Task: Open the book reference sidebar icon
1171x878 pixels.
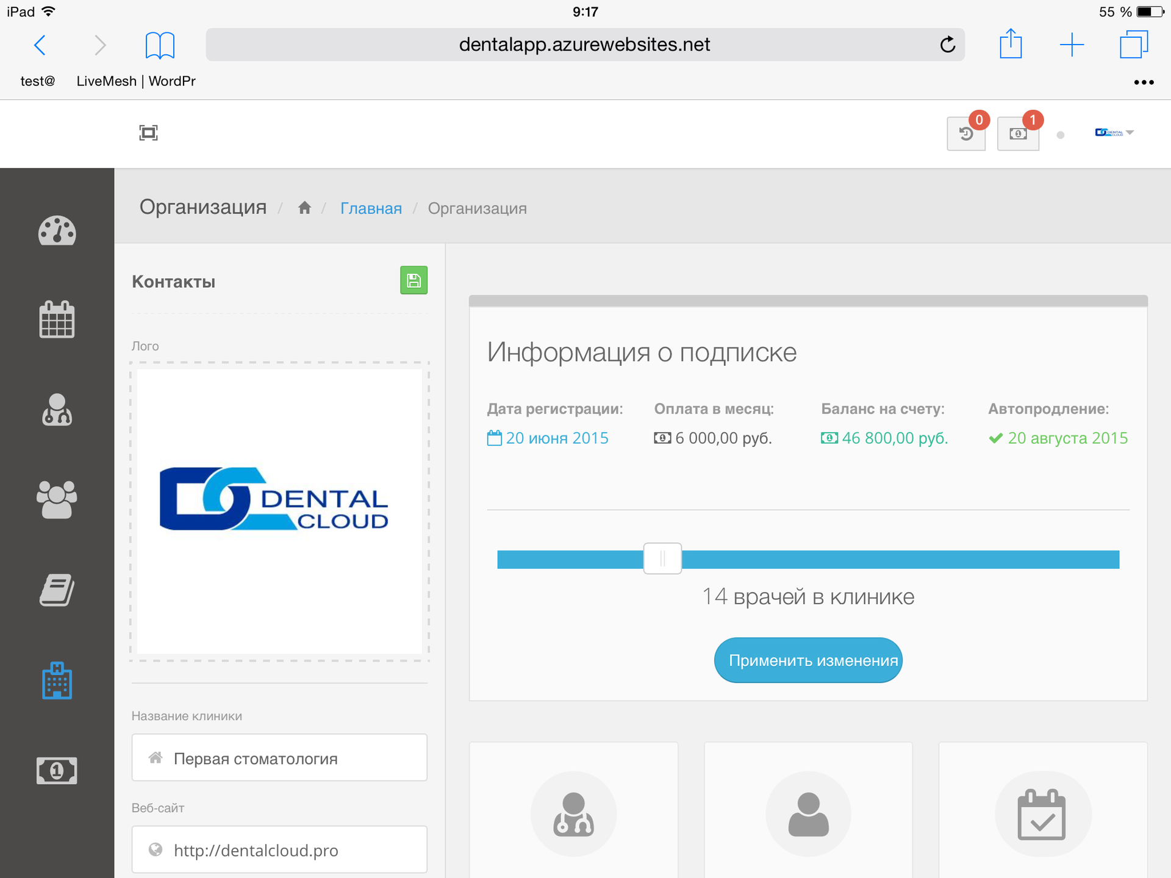Action: (57, 590)
